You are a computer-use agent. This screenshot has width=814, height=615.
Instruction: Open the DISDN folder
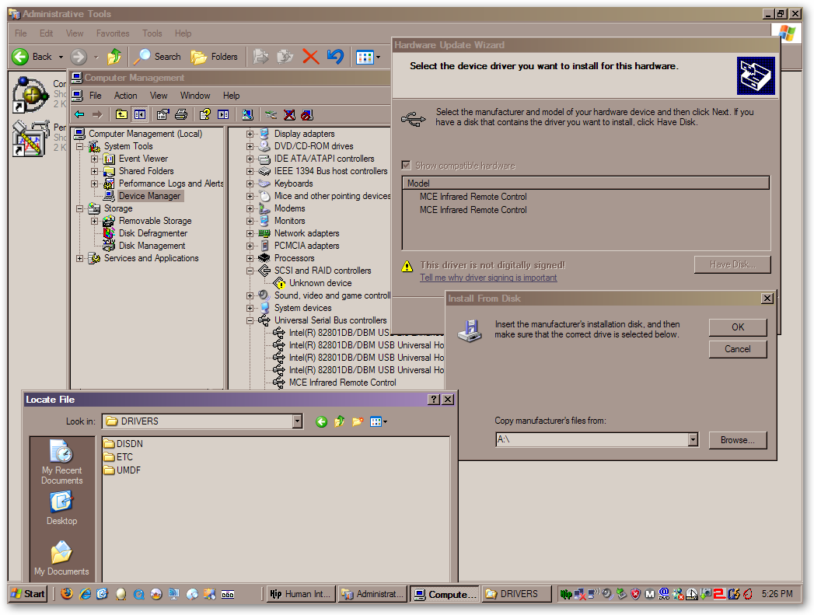coord(129,444)
